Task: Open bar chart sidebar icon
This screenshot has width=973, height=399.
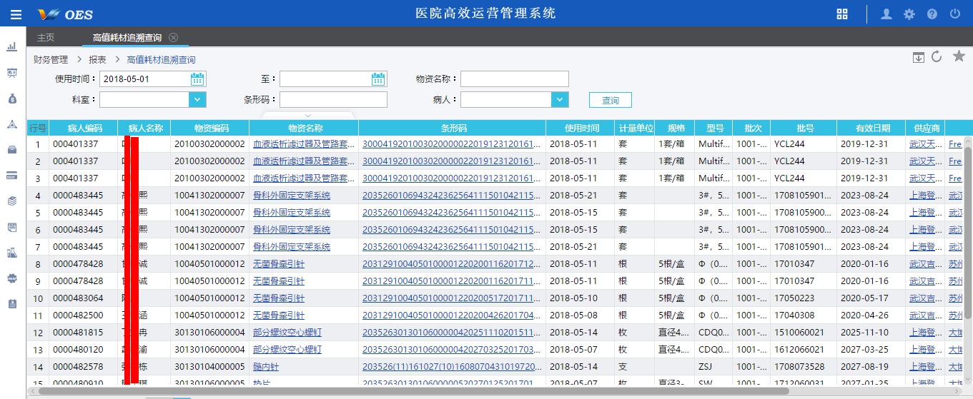Action: [11, 46]
